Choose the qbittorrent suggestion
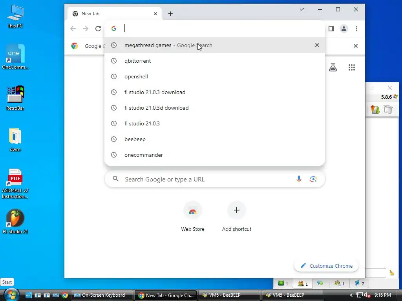402x301 pixels. (x=215, y=61)
